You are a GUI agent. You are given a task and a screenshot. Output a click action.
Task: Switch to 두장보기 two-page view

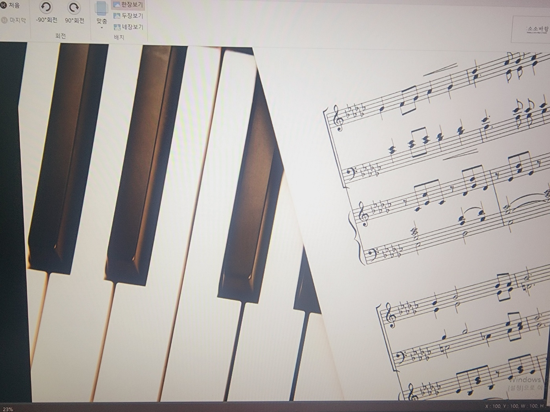point(128,16)
